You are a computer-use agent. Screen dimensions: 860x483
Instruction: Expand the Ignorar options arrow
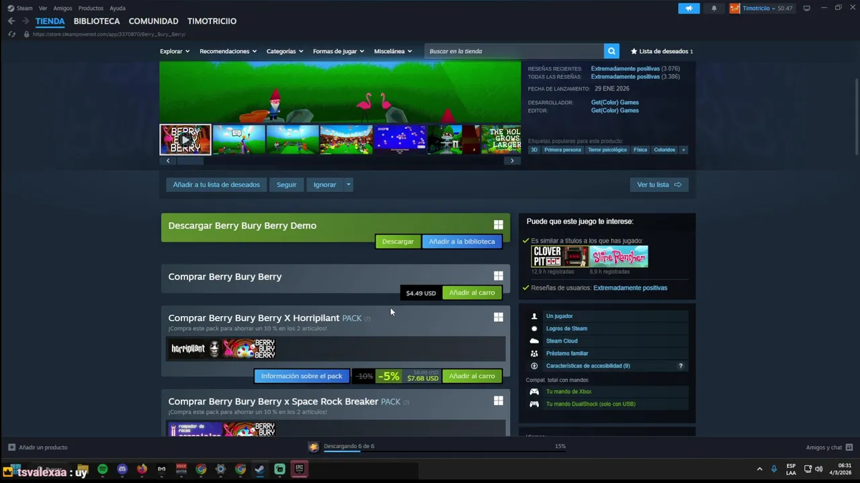[x=348, y=184]
